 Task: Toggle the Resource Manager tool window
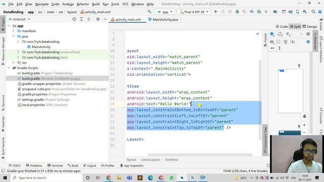(3, 51)
